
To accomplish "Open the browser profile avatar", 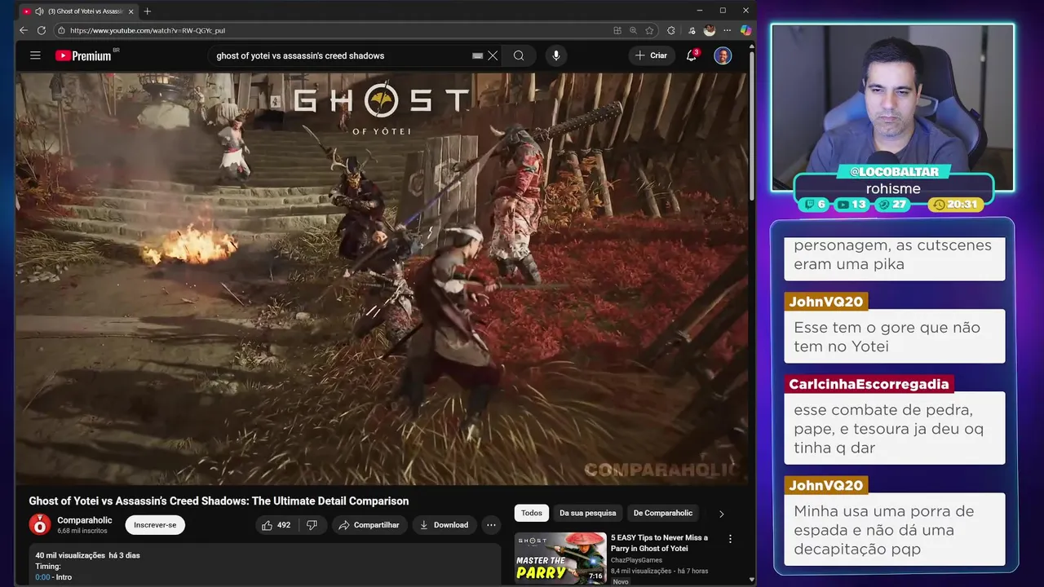I will (x=710, y=30).
